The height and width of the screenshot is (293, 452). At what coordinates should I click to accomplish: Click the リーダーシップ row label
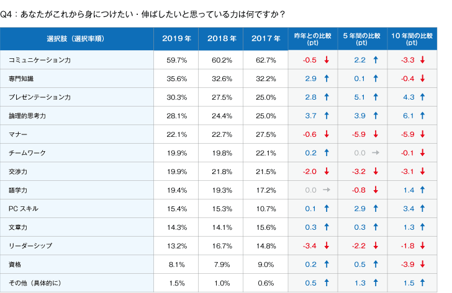pos(32,246)
